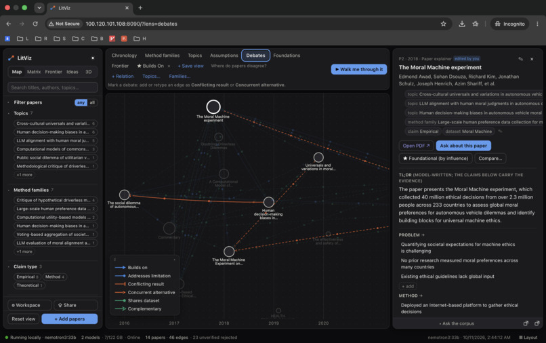Expand +1 more under Method families
The height and width of the screenshot is (343, 546).
tap(24, 251)
